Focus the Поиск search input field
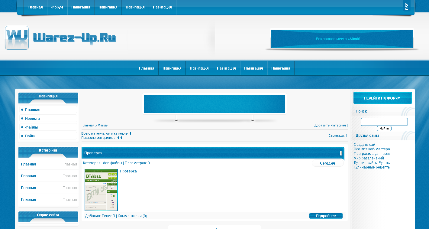The height and width of the screenshot is (229, 429). (x=384, y=122)
